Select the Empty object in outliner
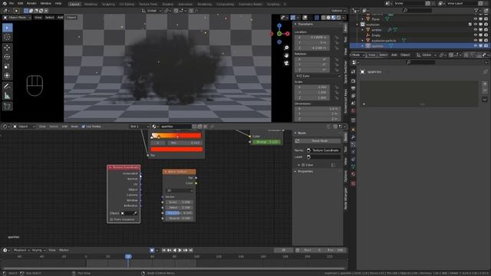This screenshot has width=491, height=276. click(x=376, y=35)
